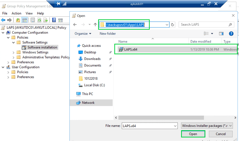Open the Action menu

(16, 13)
